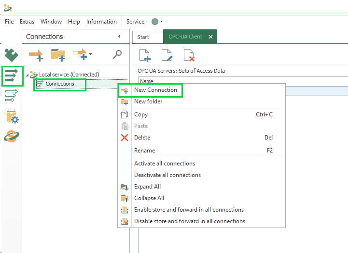
Task: Open the Window menu
Action: 51,22
